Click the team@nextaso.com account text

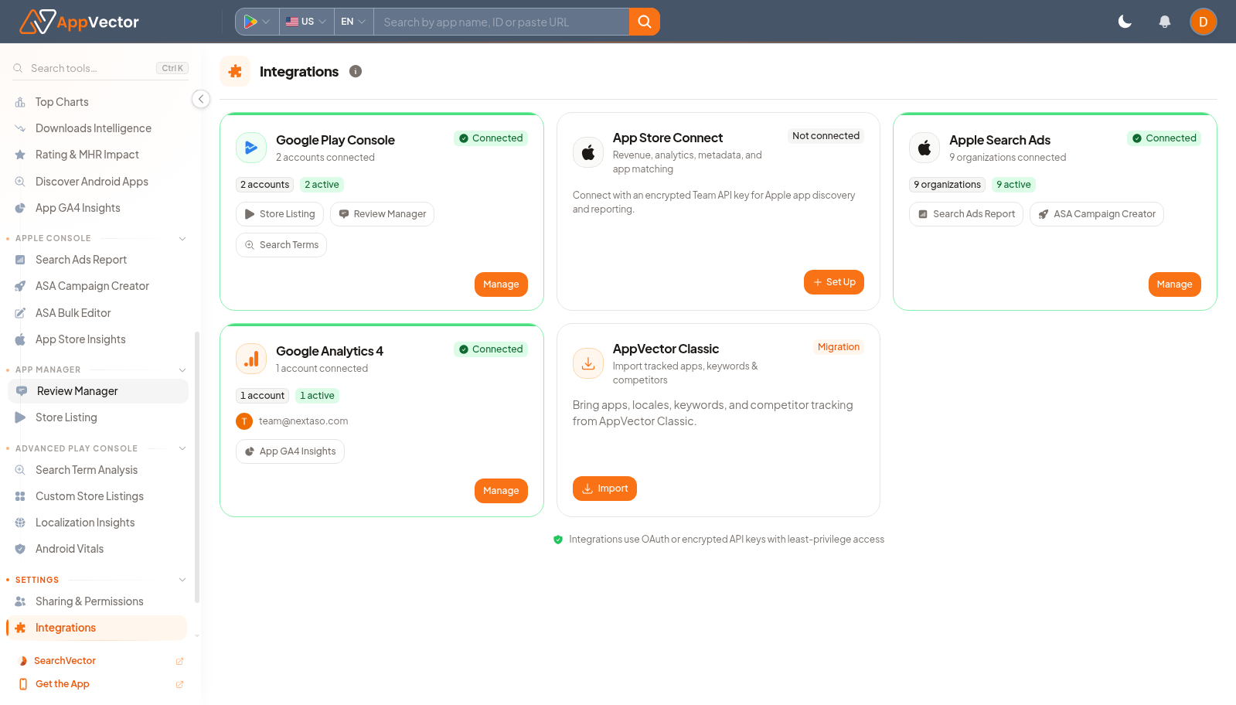(303, 421)
